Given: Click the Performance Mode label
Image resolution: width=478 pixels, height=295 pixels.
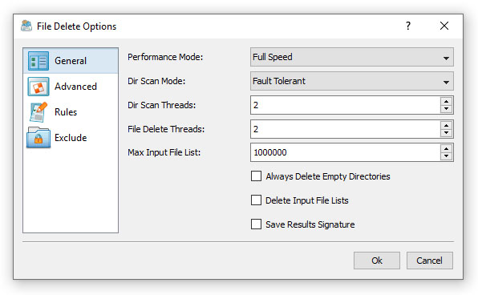Looking at the screenshot, I should pyautogui.click(x=165, y=57).
